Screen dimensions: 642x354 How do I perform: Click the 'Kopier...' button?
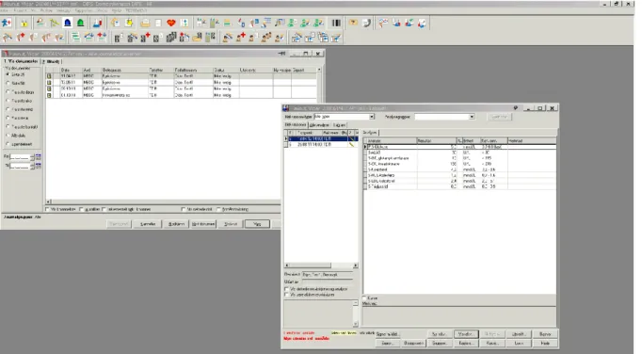(x=466, y=344)
